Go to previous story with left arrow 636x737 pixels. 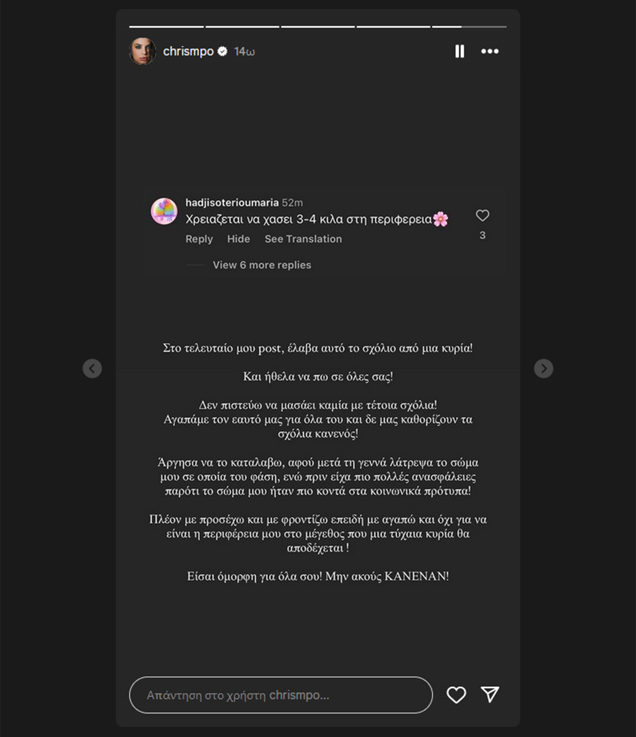[92, 368]
